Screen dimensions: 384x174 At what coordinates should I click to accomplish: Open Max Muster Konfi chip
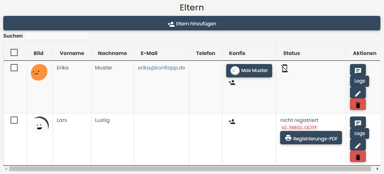[x=249, y=71]
